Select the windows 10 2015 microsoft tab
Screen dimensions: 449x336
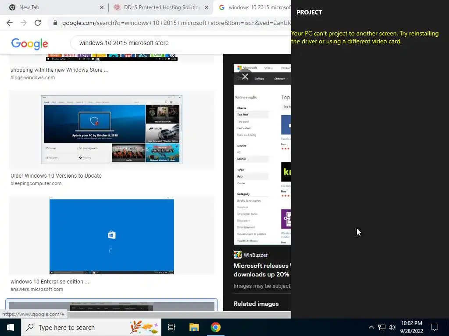coord(255,7)
